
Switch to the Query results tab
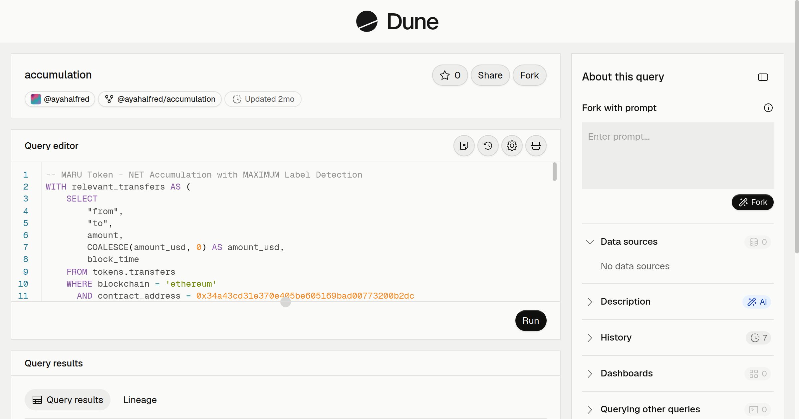(x=68, y=400)
